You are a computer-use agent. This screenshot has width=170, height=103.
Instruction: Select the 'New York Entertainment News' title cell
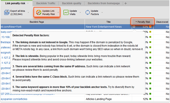(x=104, y=27)
